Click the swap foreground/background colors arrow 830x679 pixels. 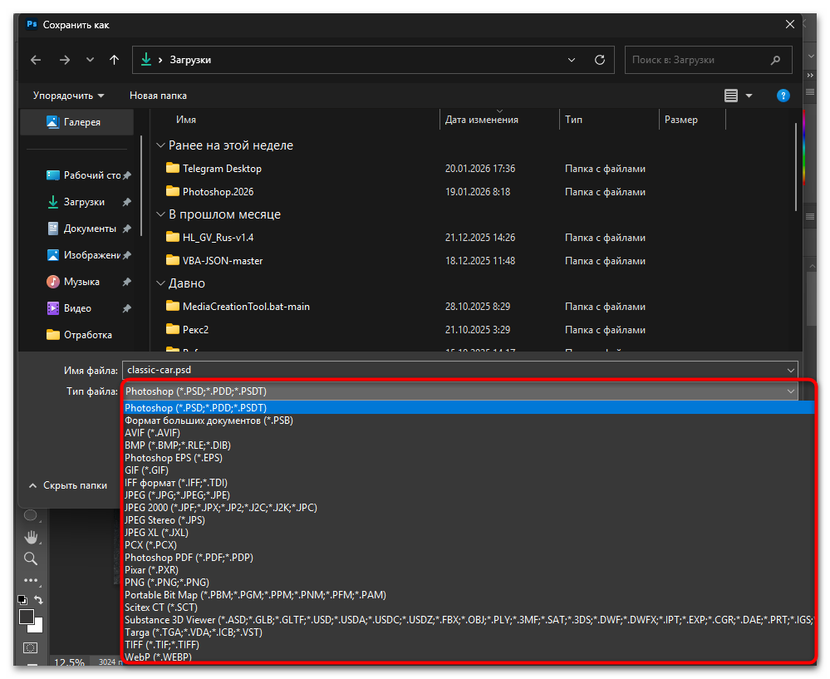(x=38, y=600)
